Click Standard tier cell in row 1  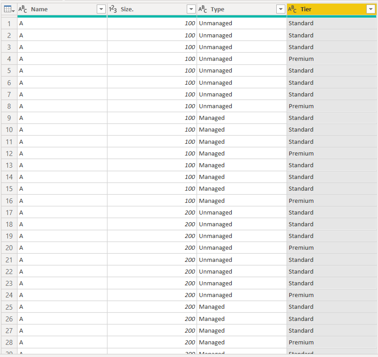point(332,23)
